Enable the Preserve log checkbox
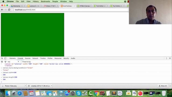 pyautogui.click(x=21, y=62)
